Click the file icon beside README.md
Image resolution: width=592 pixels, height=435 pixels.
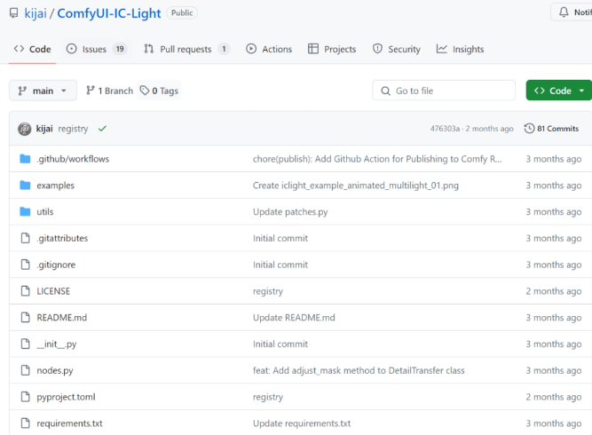coord(26,317)
